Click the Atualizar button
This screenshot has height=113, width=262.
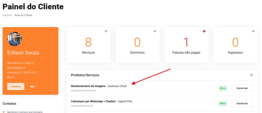16,86
